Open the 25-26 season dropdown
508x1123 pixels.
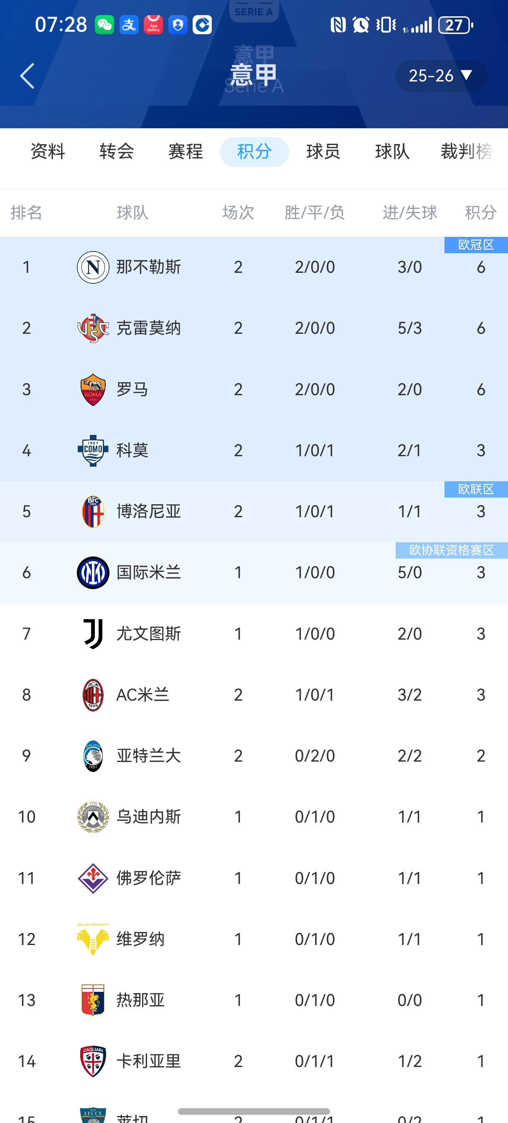[x=441, y=76]
